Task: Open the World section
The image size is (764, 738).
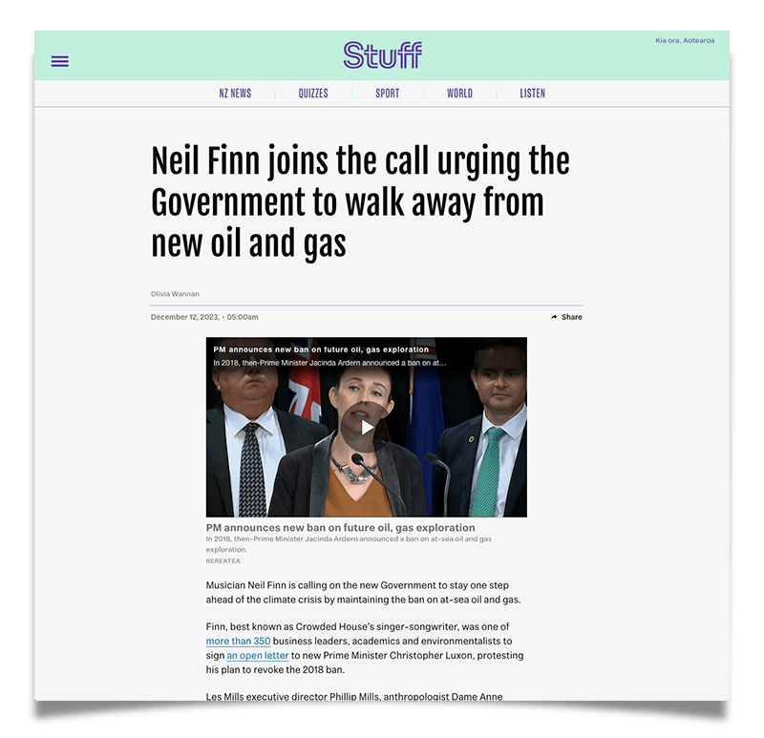Action: 460,93
